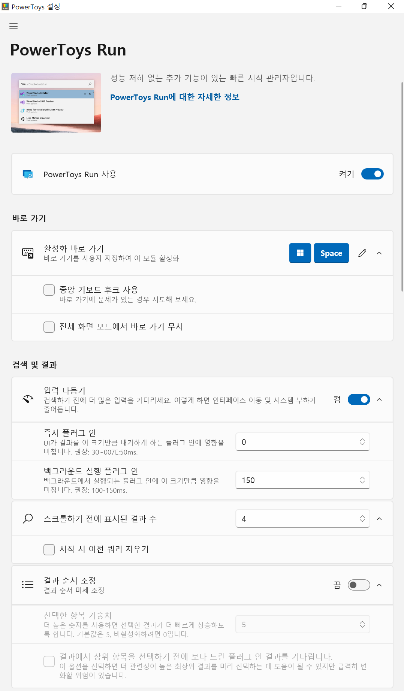Click the PowerToys Run module icon
404x691 pixels.
tap(28, 174)
